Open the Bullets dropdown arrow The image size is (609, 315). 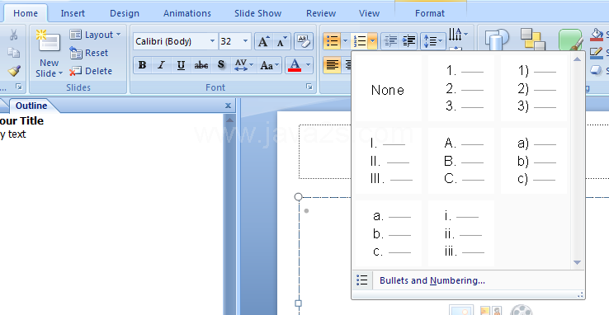[x=345, y=41]
